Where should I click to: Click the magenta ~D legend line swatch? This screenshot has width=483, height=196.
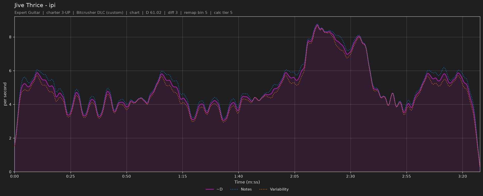click(210, 189)
